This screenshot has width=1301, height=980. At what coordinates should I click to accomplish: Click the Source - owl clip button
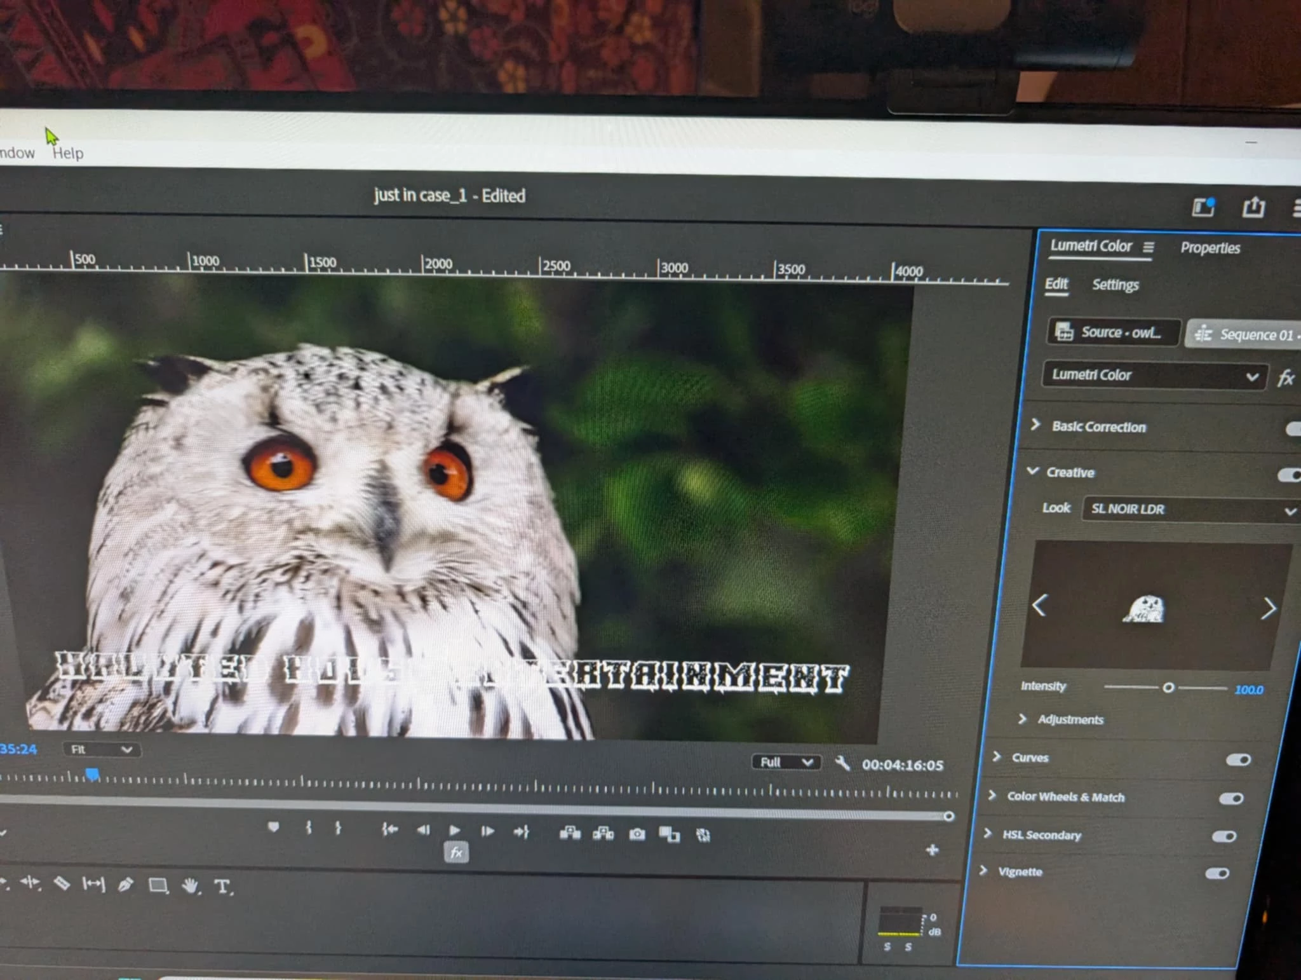[x=1114, y=332]
